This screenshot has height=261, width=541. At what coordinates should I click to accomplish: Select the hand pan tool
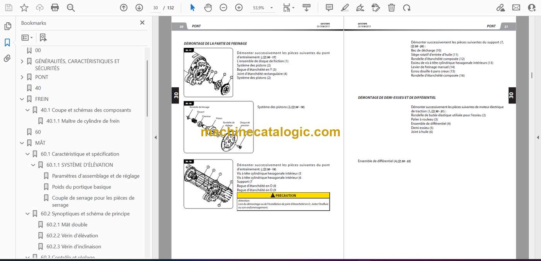[x=208, y=8]
